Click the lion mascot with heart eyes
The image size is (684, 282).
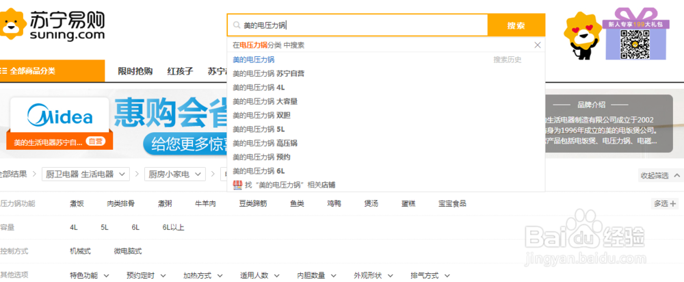coord(582,35)
